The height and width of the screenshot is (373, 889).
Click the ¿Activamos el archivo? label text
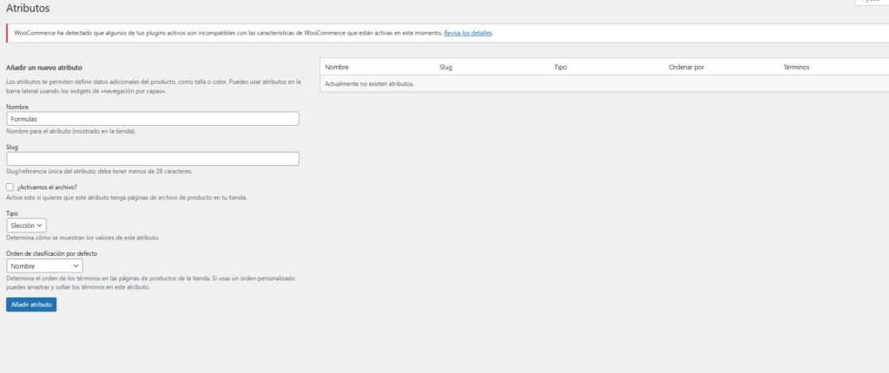(x=47, y=186)
